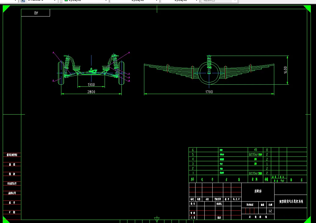316x223 pixels.
Task: Click the 重量 weight header cell
Action: click(x=262, y=205)
